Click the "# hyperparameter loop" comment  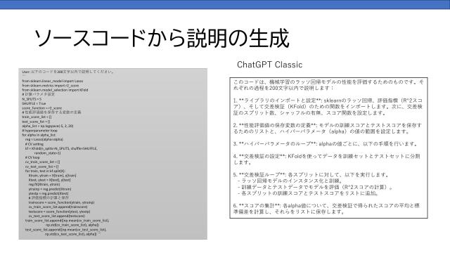click(x=39, y=131)
